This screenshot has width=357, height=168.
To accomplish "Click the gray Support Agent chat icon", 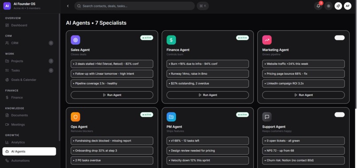I will pos(267,117).
